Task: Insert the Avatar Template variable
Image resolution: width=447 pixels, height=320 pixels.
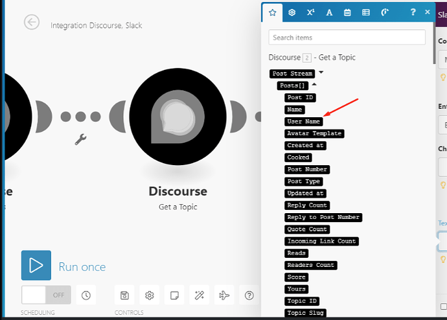Action: click(314, 133)
